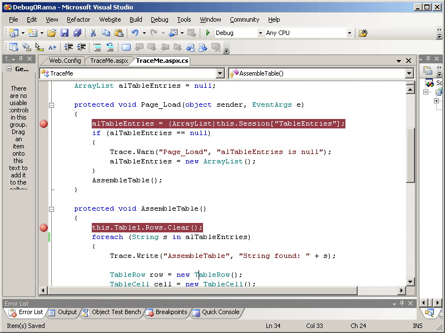Click the Undo arrow icon

(x=135, y=33)
